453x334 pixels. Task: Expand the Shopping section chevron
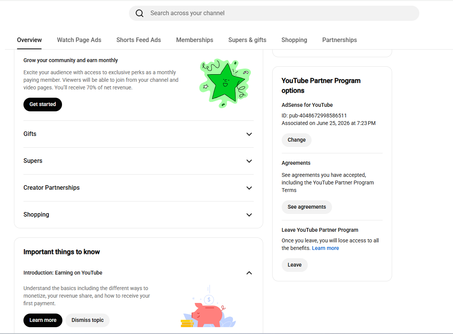[x=249, y=215]
